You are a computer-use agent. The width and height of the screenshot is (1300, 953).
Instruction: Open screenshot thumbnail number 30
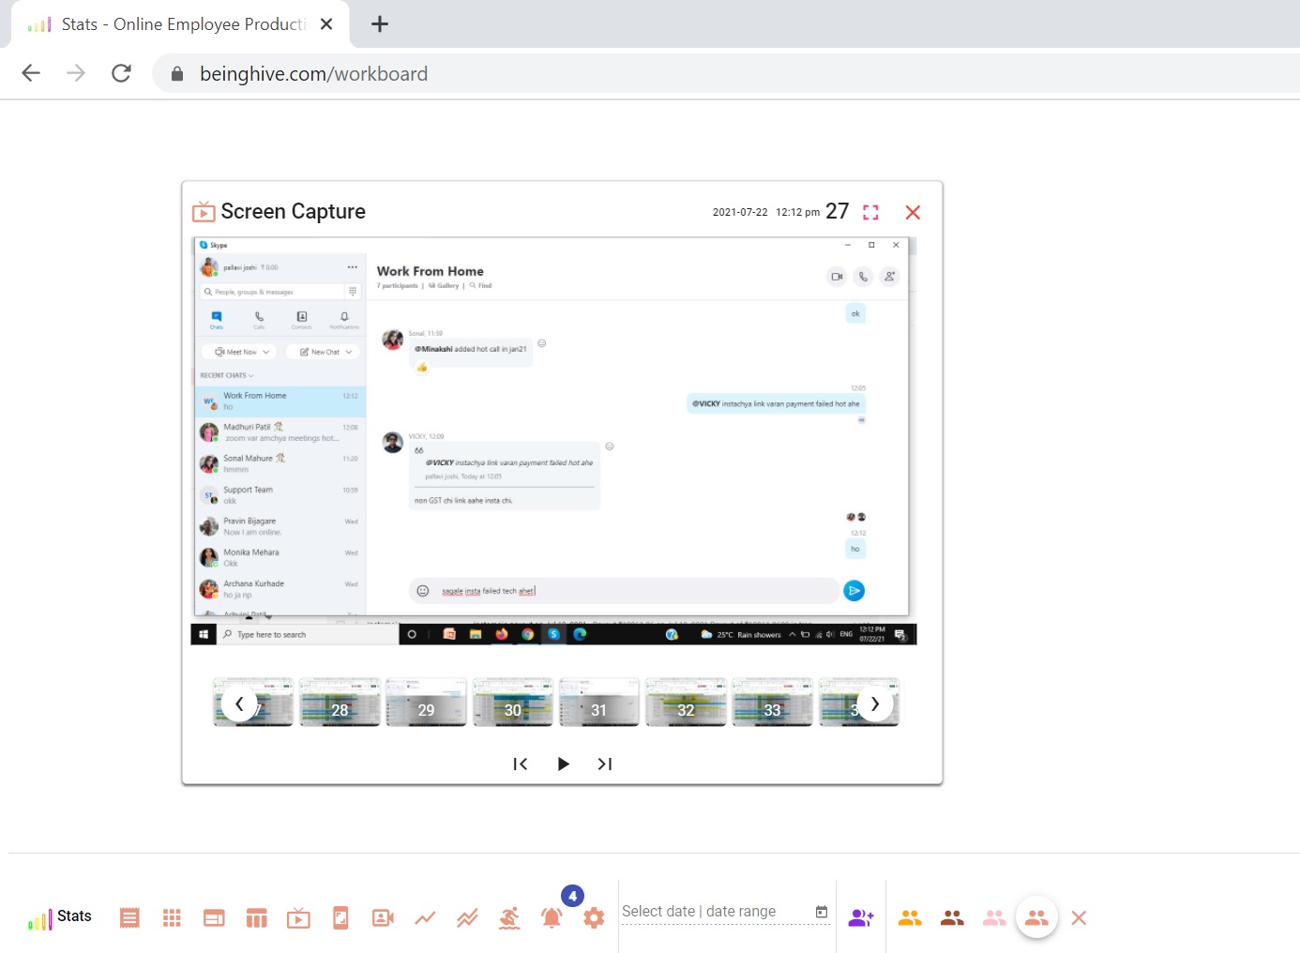coord(512,703)
